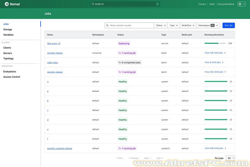
Task: Open system job c
Action: click(48, 110)
